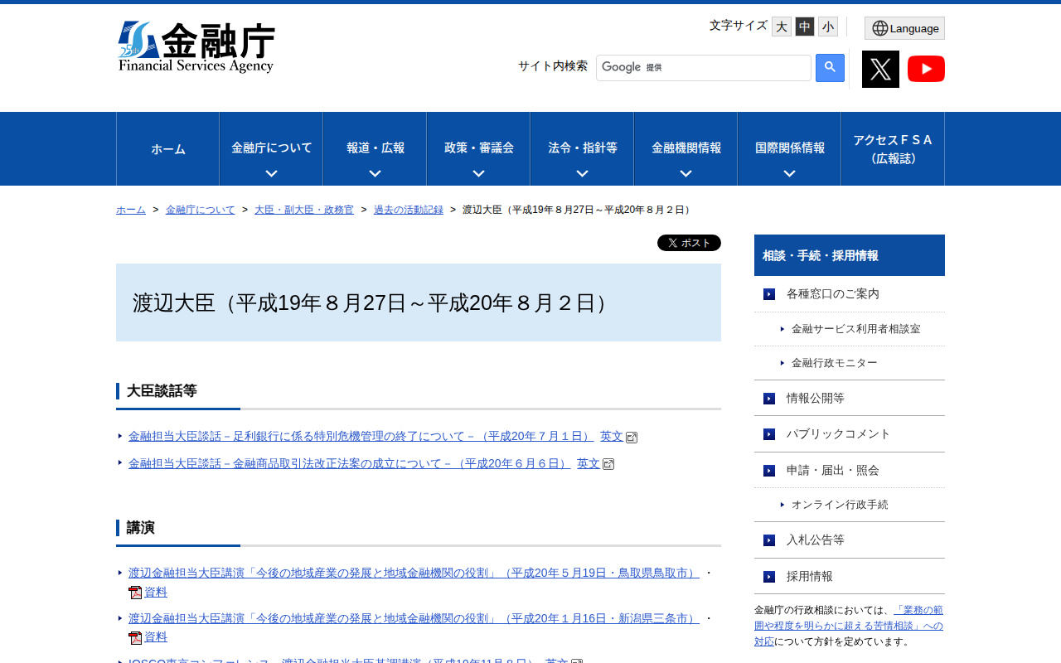This screenshot has height=663, width=1061.
Task: Expand the 金融庁について menu chevron
Action: 271,173
